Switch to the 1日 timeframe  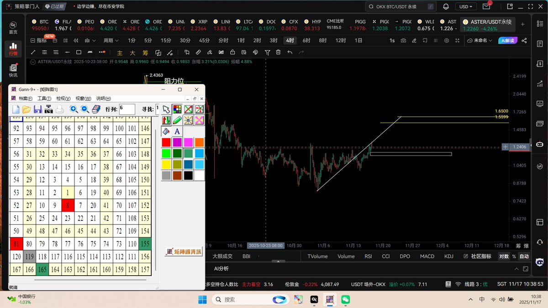358,41
